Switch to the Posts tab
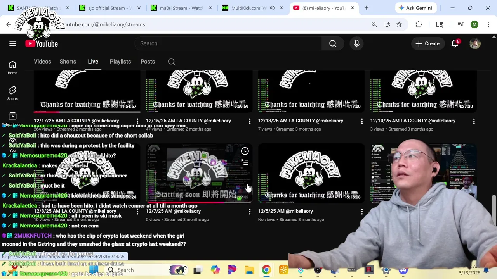 coord(148,62)
